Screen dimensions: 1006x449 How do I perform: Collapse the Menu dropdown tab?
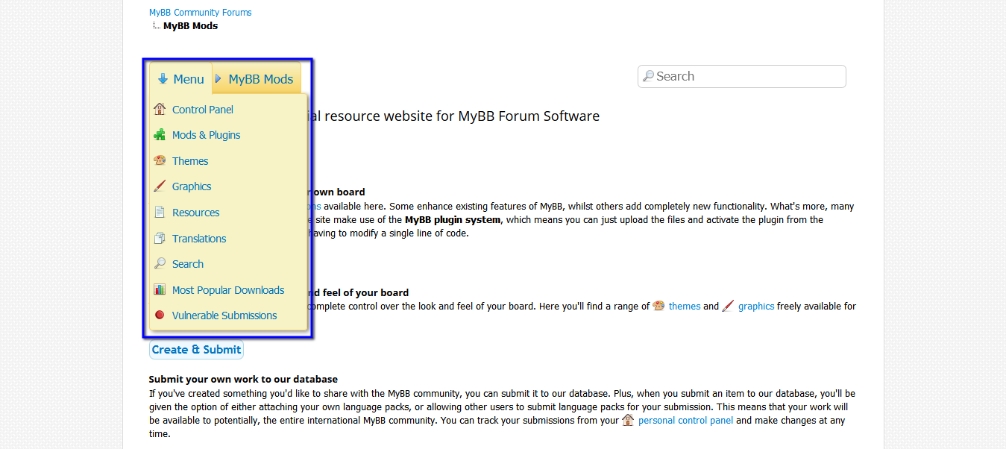(181, 79)
